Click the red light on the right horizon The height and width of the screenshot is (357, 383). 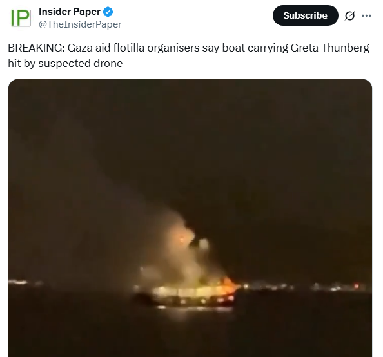(x=357, y=285)
